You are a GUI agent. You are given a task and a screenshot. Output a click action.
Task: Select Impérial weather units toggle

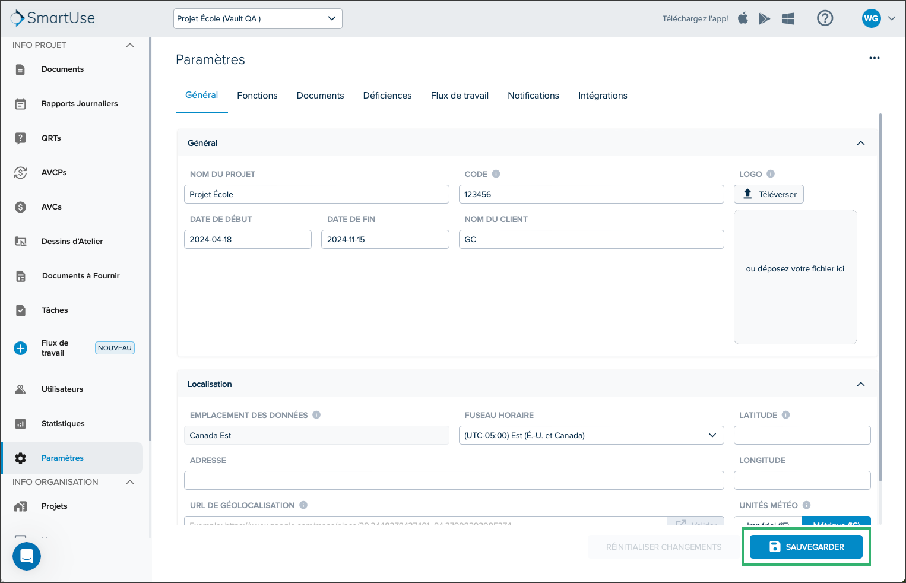click(x=768, y=521)
